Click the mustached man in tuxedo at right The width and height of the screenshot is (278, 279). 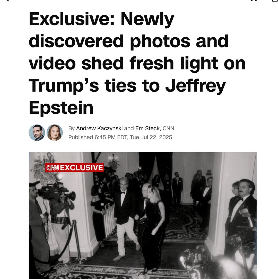[242, 214]
